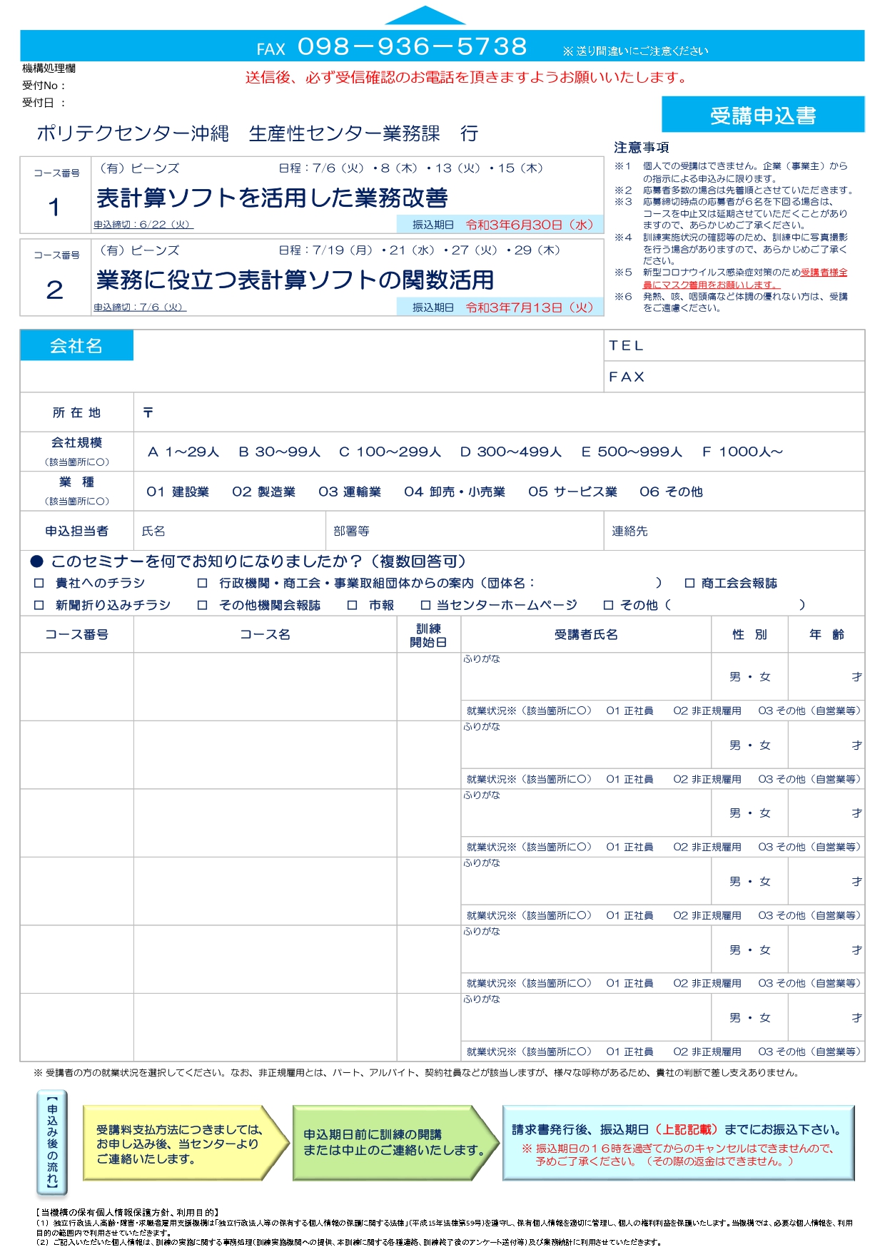Click the course 2 title 業務に役立つ表計算ソフトの関数活用

click(x=295, y=280)
